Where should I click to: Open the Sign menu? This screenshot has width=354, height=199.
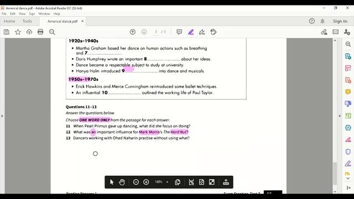[32, 14]
